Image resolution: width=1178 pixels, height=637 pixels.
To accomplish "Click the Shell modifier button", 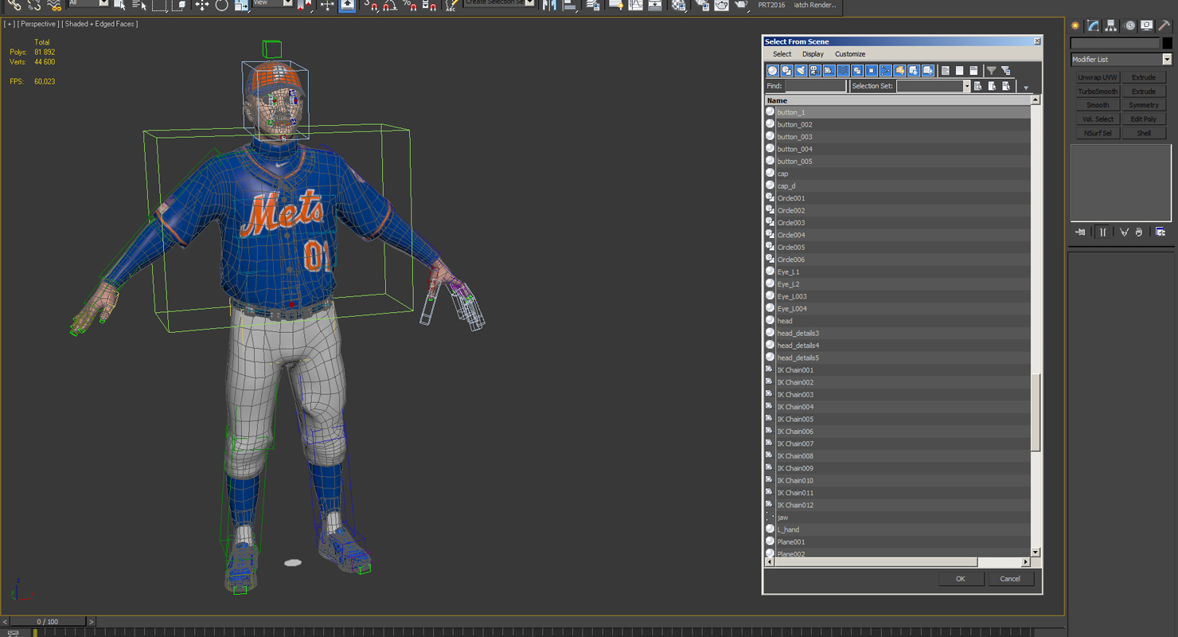I will point(1144,133).
